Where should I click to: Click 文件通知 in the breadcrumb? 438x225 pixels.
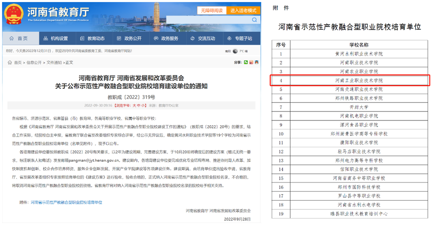54,62
